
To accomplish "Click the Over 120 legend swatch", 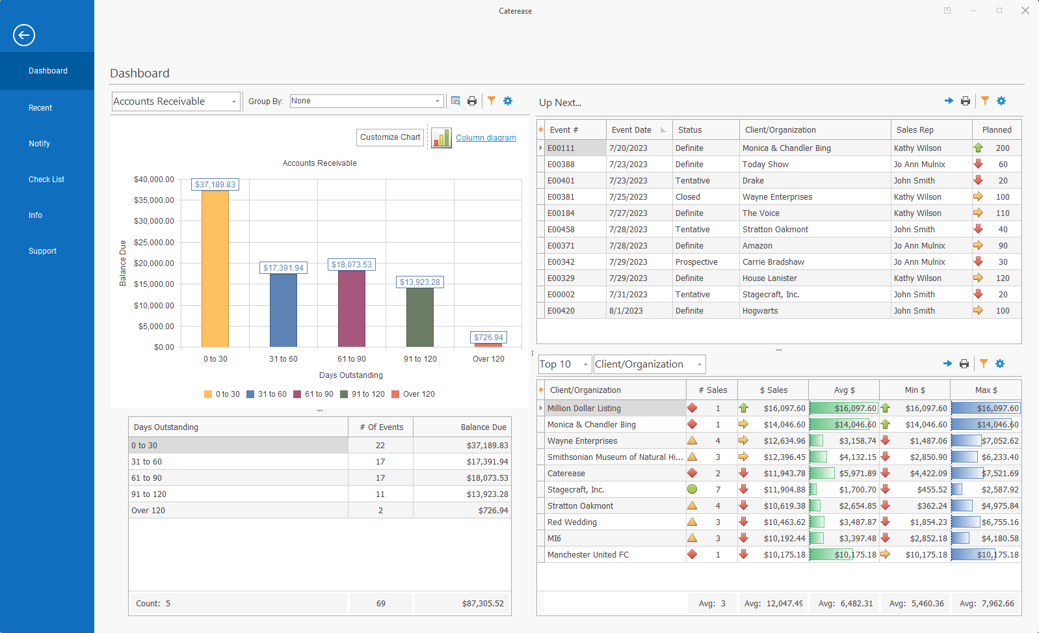I will (x=395, y=394).
